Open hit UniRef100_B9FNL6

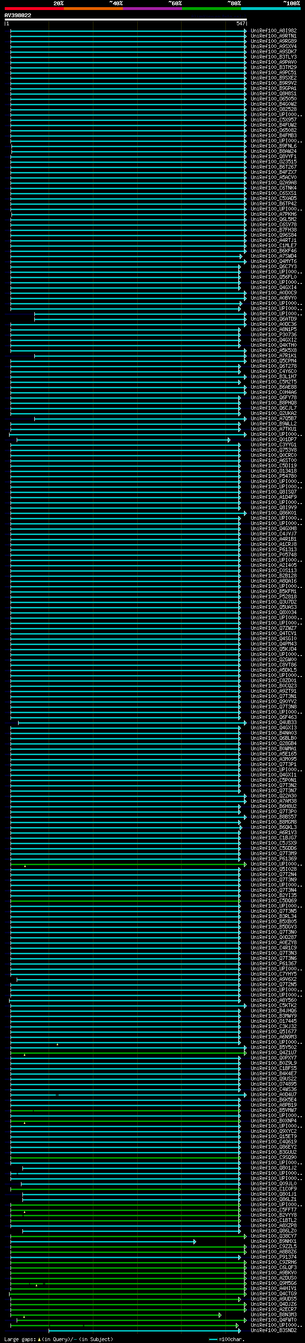[274, 146]
